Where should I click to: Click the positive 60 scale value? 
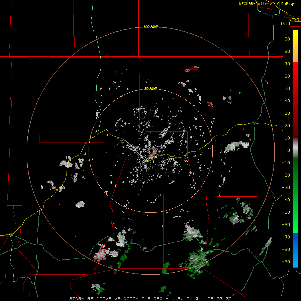tap(287, 76)
